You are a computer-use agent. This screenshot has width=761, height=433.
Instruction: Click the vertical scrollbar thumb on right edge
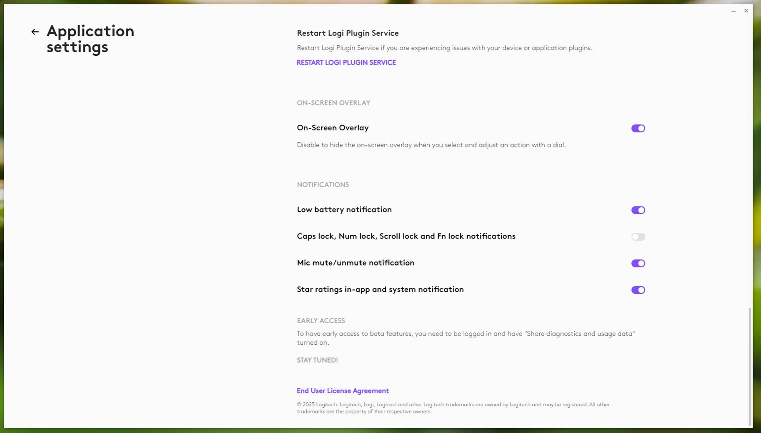tap(749, 366)
